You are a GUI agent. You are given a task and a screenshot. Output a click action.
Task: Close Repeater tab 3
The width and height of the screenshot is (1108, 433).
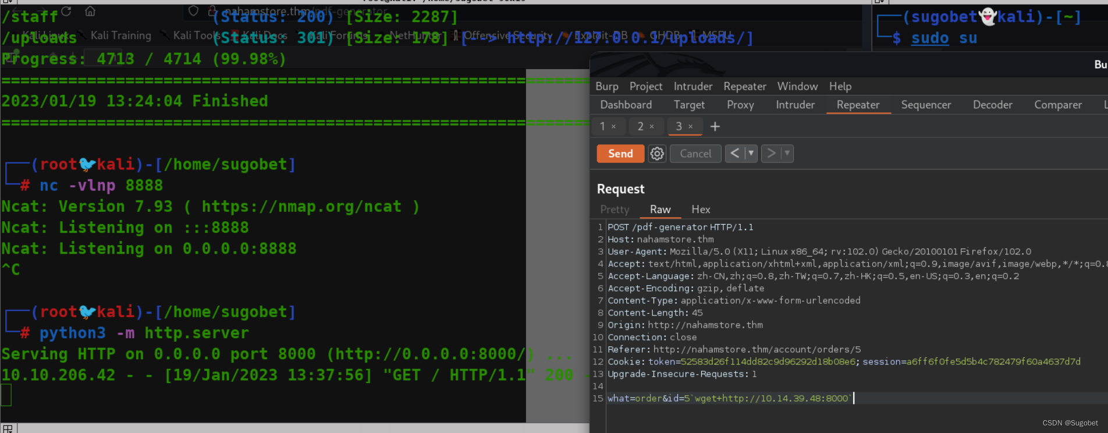[x=691, y=126]
